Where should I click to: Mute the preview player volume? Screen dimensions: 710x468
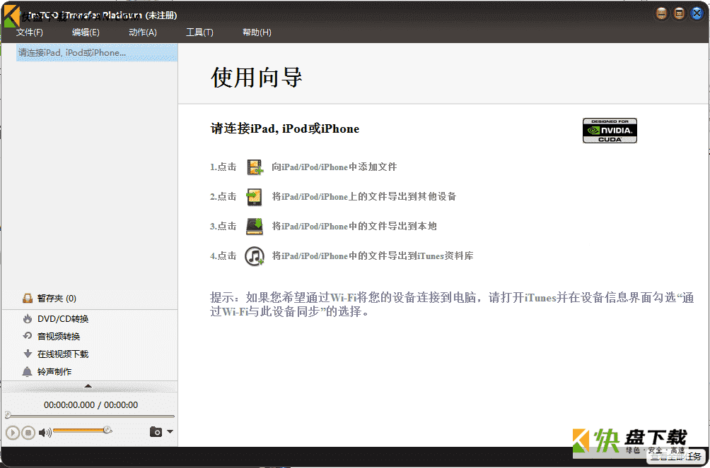point(45,433)
